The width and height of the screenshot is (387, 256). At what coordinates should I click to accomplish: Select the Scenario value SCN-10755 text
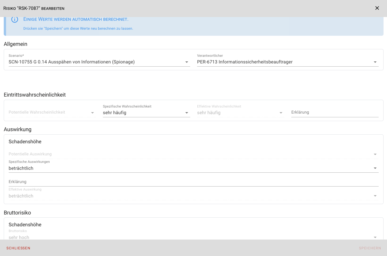coord(71,62)
